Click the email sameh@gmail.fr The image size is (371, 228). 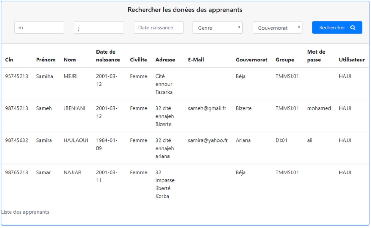click(x=207, y=108)
